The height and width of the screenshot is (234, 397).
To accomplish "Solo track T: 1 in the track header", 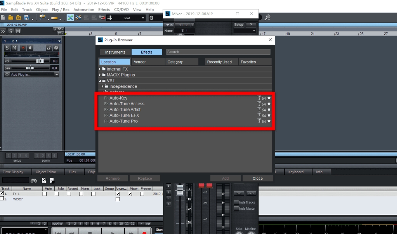I will (x=7, y=48).
